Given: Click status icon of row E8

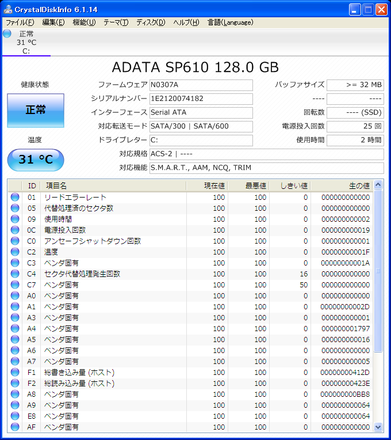Looking at the screenshot, I should 15,416.
